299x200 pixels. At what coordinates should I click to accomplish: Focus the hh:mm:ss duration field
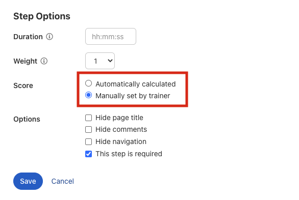point(111,37)
